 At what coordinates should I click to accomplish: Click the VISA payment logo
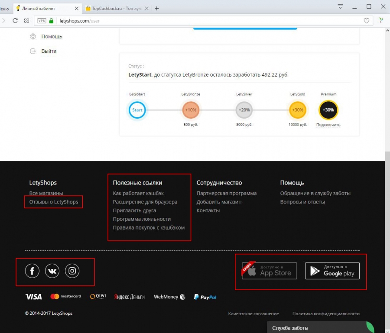(x=33, y=297)
